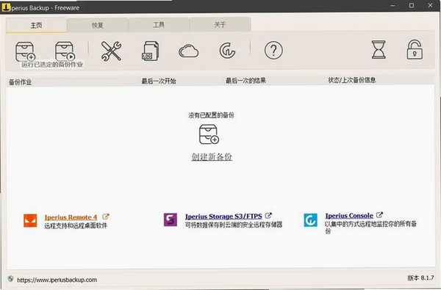Viewport: 441px width, 290px height.
Task: Open the 关于 tab
Action: [x=220, y=25]
